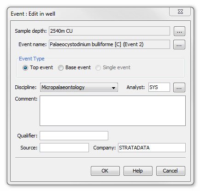Viewport: 200px width, 191px height.
Task: Focus the Comment text area
Action: tap(112, 111)
